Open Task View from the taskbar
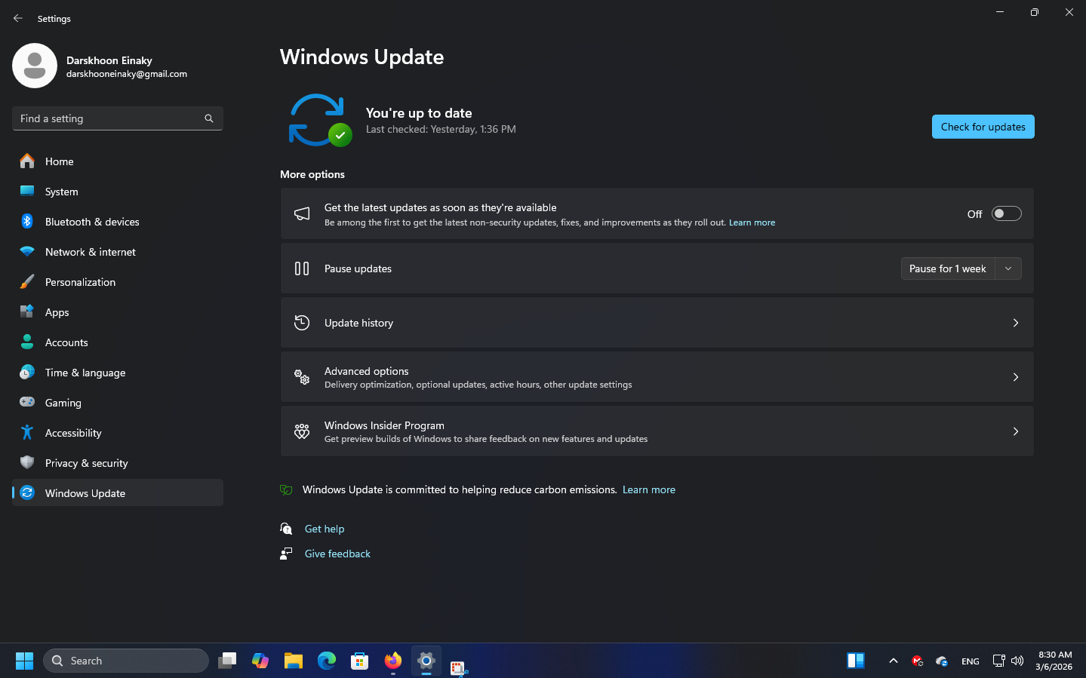Screen dimensions: 1086x678 [x=227, y=661]
